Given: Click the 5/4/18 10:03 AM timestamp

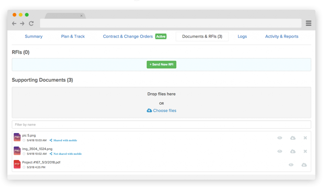Looking at the screenshot, I should 37,140.
